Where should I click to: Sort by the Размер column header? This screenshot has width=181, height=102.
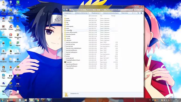click(113, 16)
